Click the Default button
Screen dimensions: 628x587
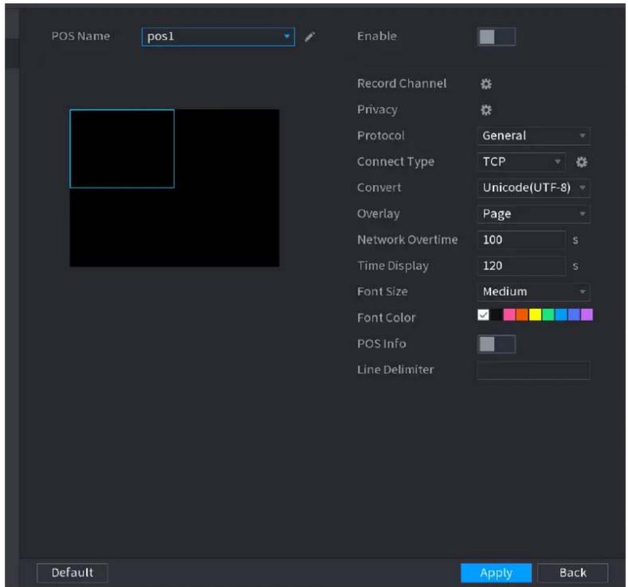tap(72, 573)
